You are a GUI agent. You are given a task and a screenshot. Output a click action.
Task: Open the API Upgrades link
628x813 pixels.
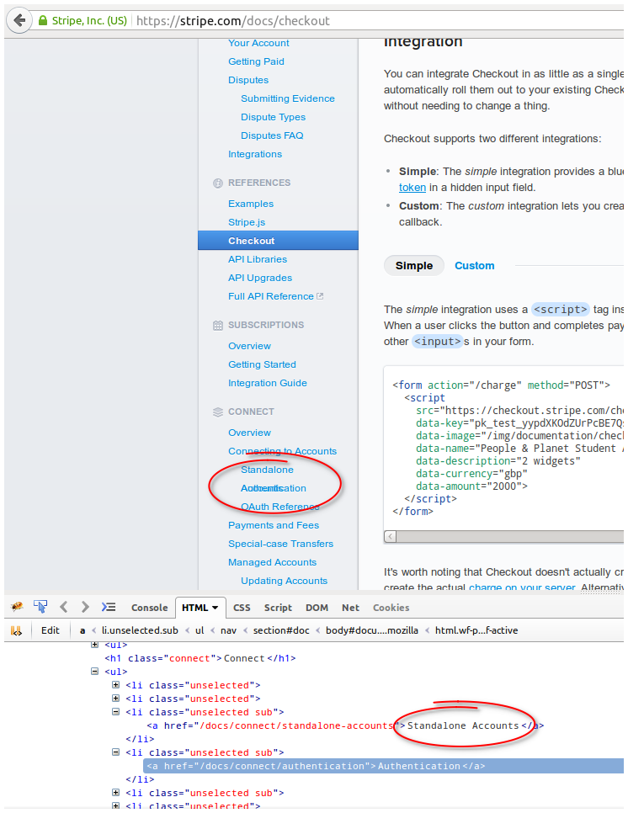(x=260, y=278)
